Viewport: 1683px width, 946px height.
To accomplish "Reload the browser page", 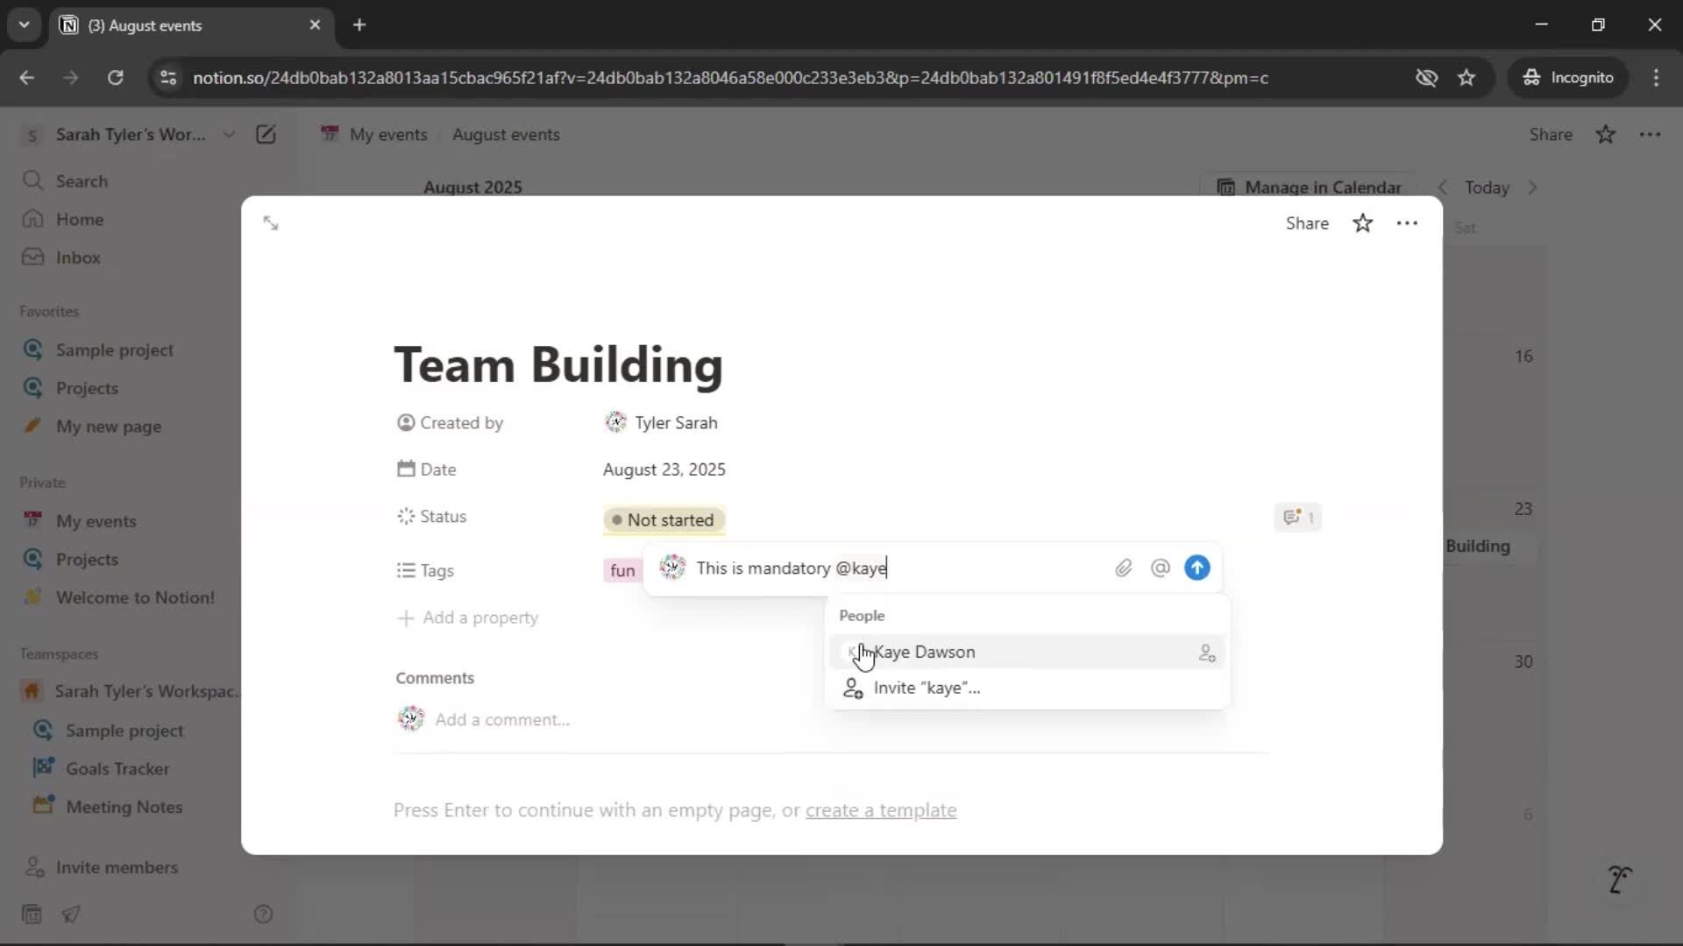I will pos(115,78).
